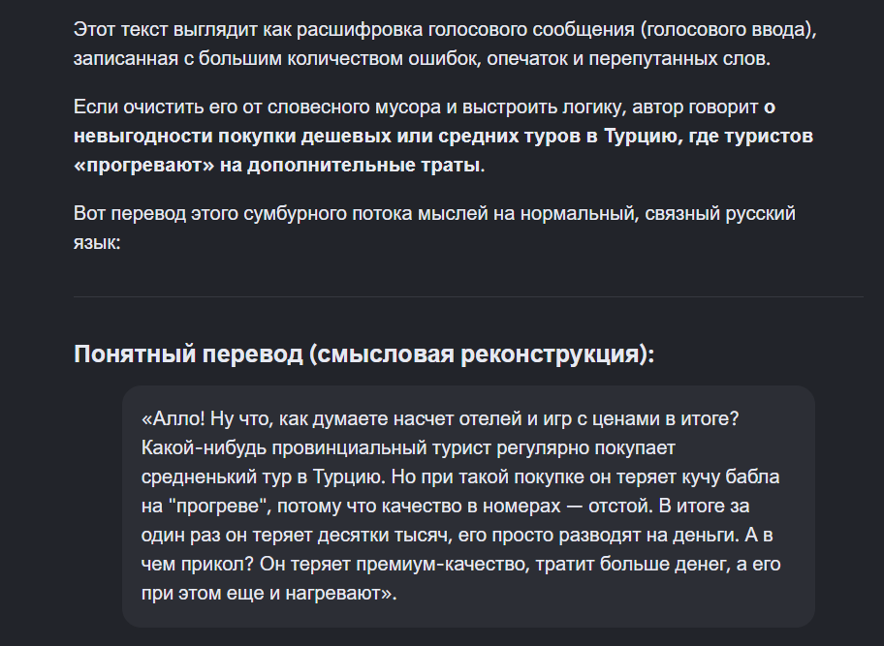Screen dimensions: 884x646
Task: Click the last quote line "при этом еще и нагревают»"
Action: tap(268, 594)
